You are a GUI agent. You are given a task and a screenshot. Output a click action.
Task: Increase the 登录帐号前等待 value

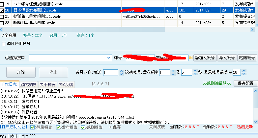click(x=244, y=71)
